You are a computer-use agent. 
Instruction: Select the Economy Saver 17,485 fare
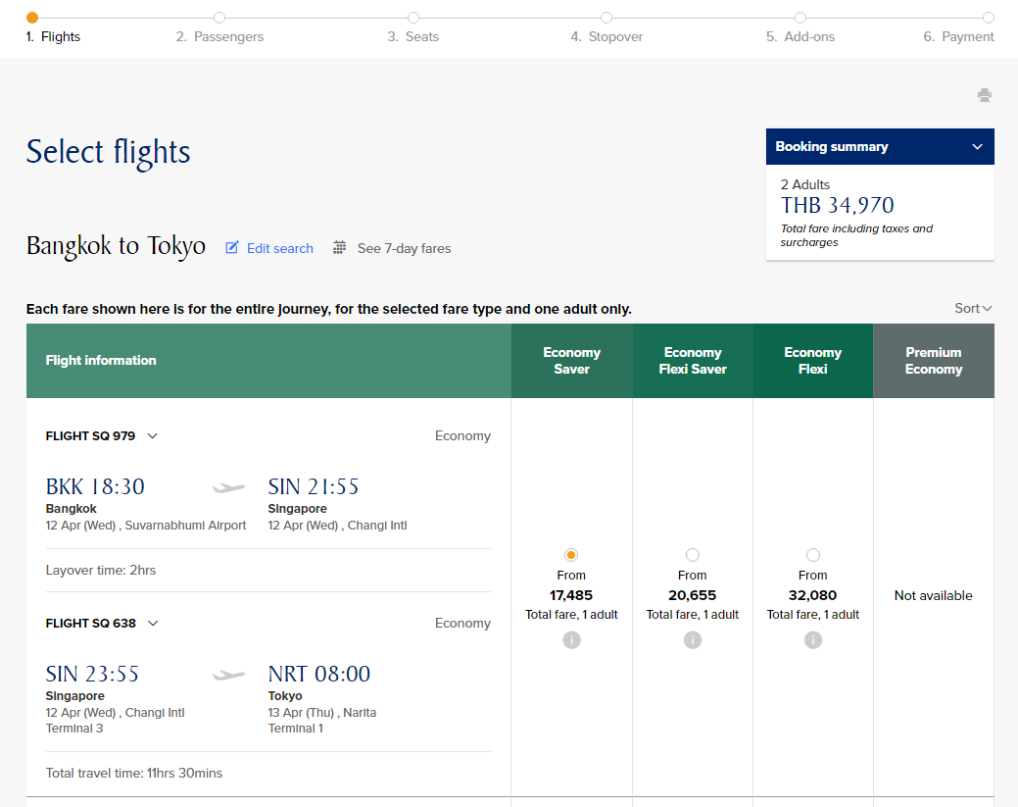point(571,555)
